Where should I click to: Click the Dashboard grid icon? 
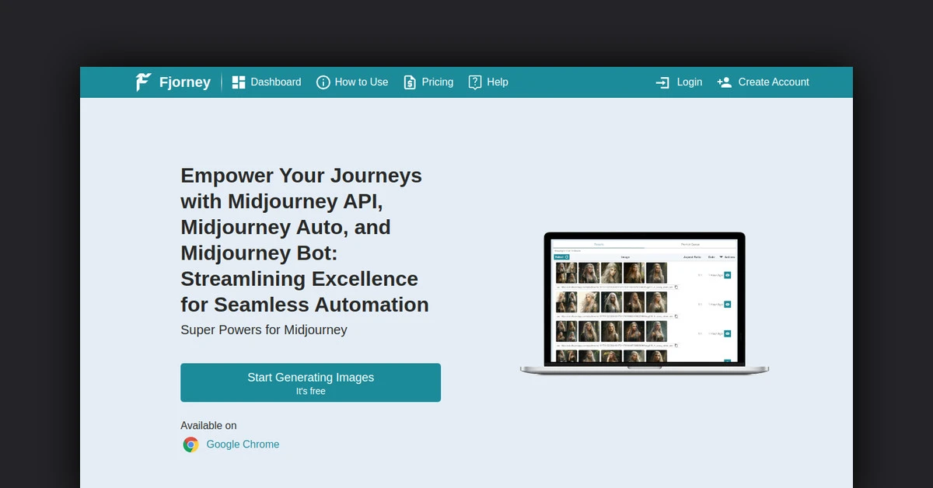tap(239, 82)
